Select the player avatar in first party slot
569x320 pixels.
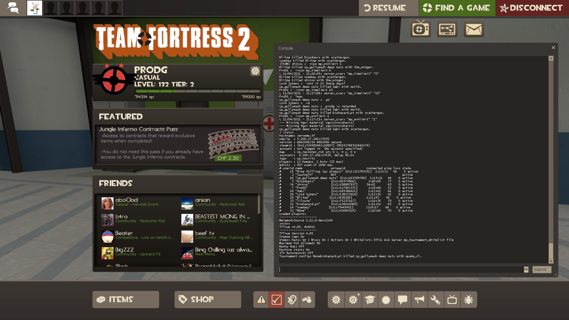[x=35, y=8]
